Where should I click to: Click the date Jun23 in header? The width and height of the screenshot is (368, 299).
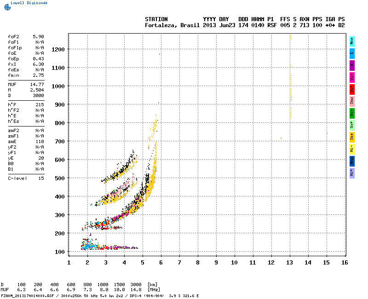click(227, 25)
